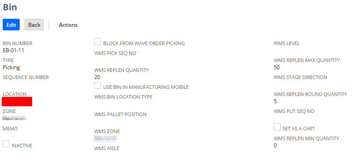Click the Picking type value
Image resolution: width=354 pixels, height=163 pixels.
coord(11,67)
